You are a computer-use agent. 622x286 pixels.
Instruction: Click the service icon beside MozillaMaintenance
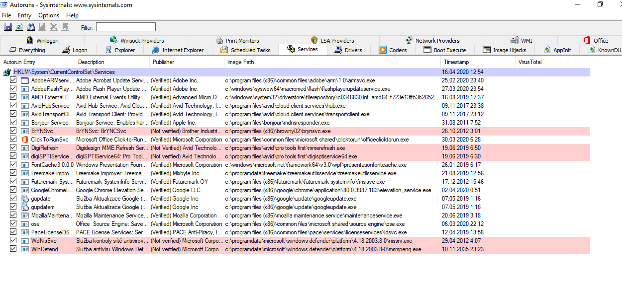point(24,215)
